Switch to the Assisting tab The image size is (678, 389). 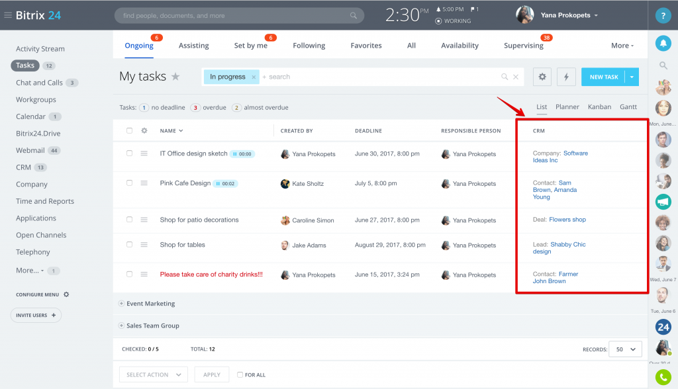(194, 46)
